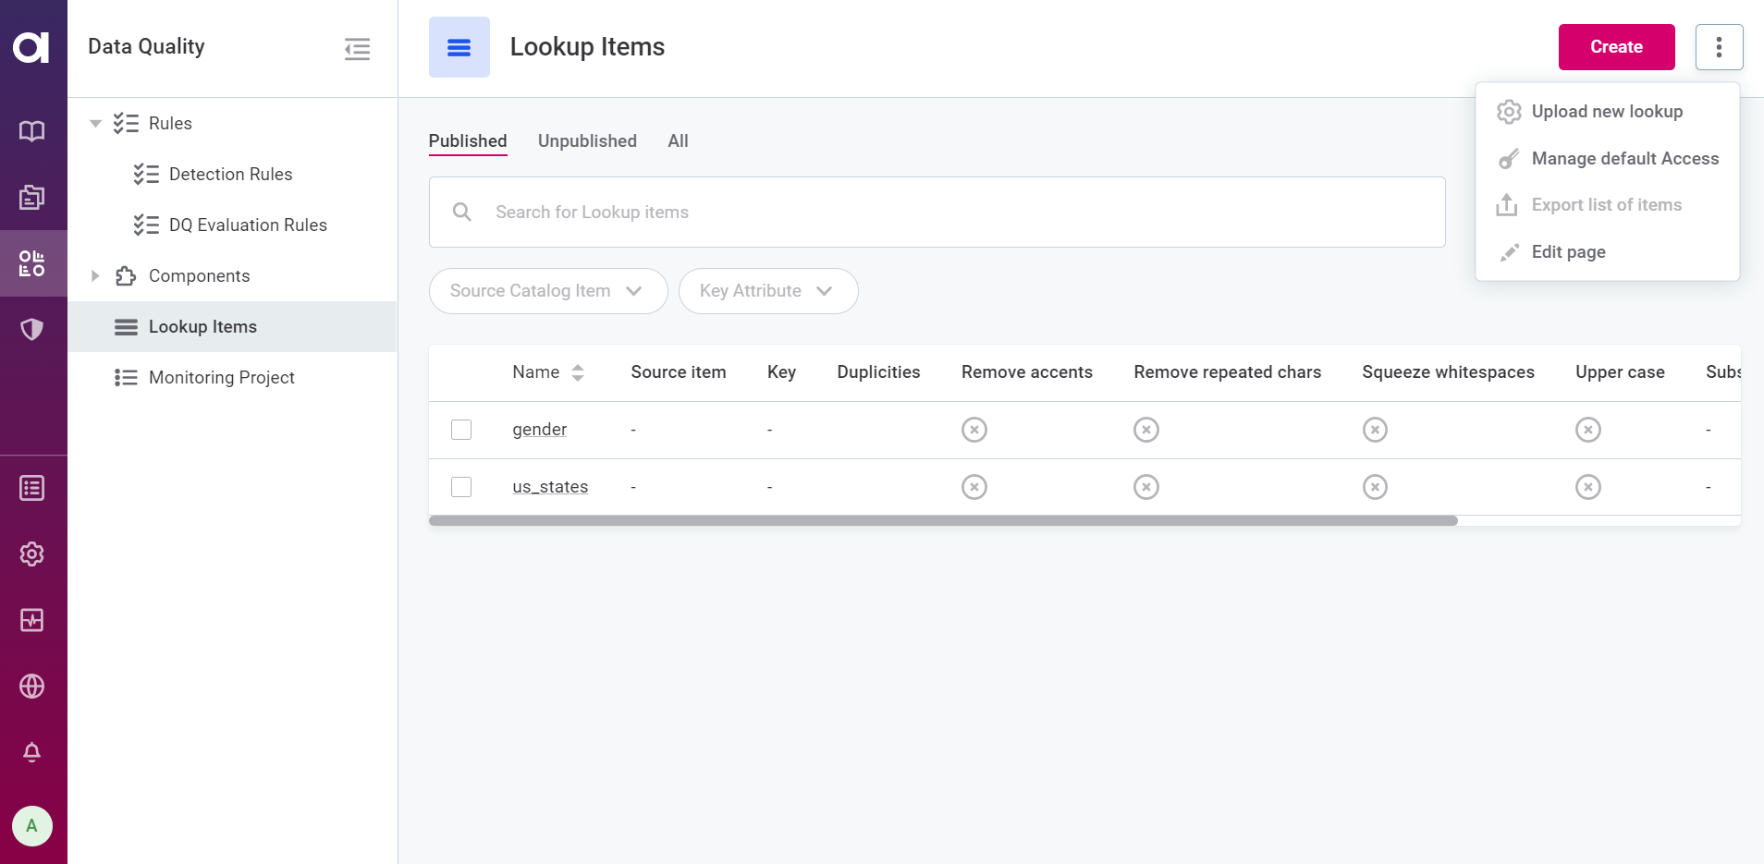
Task: Open the Source Catalog Item filter dropdown
Action: tap(548, 291)
